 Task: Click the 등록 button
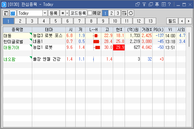[54, 13]
